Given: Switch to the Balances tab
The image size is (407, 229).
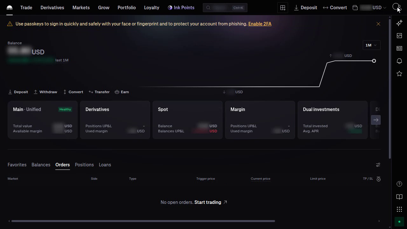Looking at the screenshot, I should pyautogui.click(x=41, y=165).
